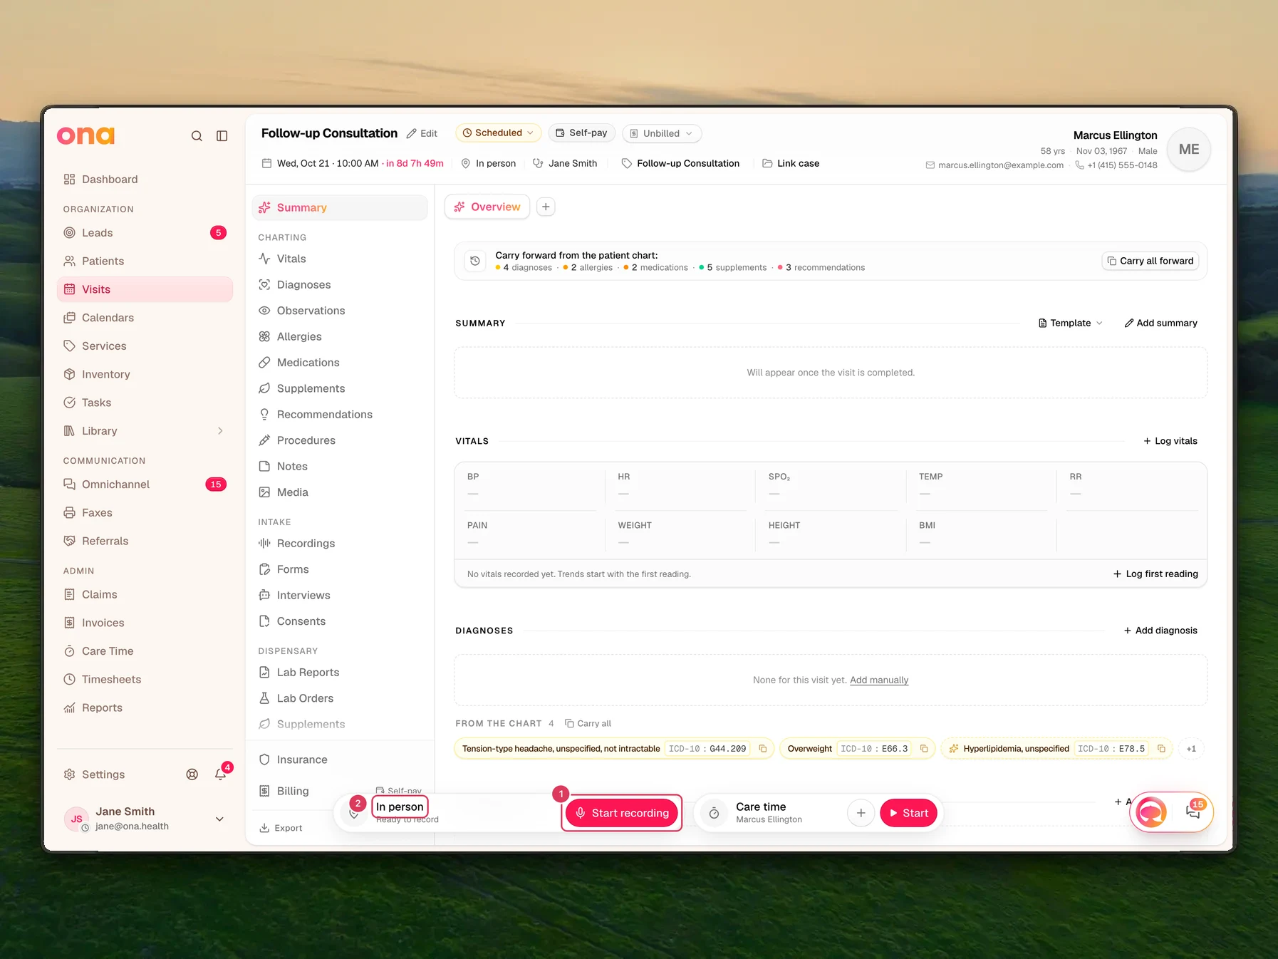Switch to the Overview tab
The width and height of the screenshot is (1278, 959).
coord(487,207)
